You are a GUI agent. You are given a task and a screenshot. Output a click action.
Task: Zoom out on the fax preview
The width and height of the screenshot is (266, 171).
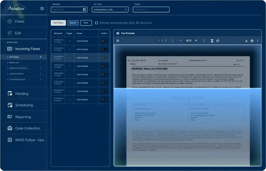click(x=181, y=41)
